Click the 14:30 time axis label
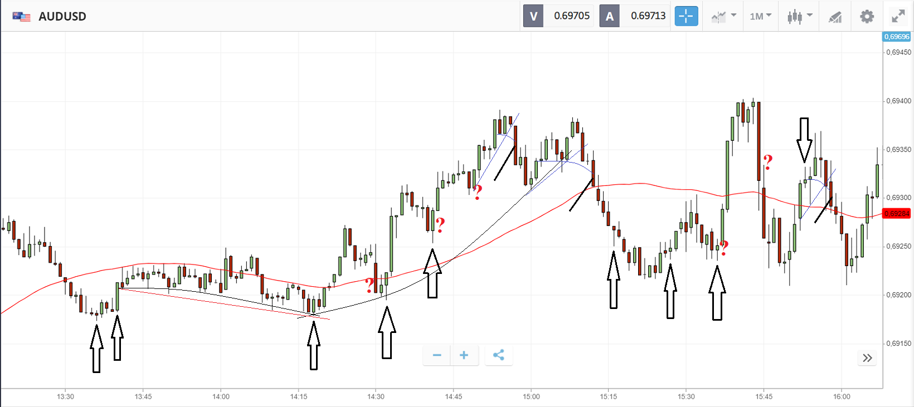Image resolution: width=914 pixels, height=407 pixels. (x=376, y=396)
